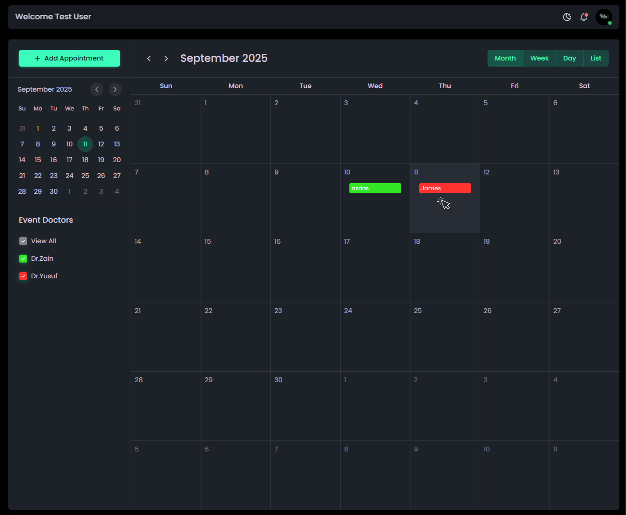The height and width of the screenshot is (515, 626).
Task: Go to previous month in main calendar
Action: point(149,58)
